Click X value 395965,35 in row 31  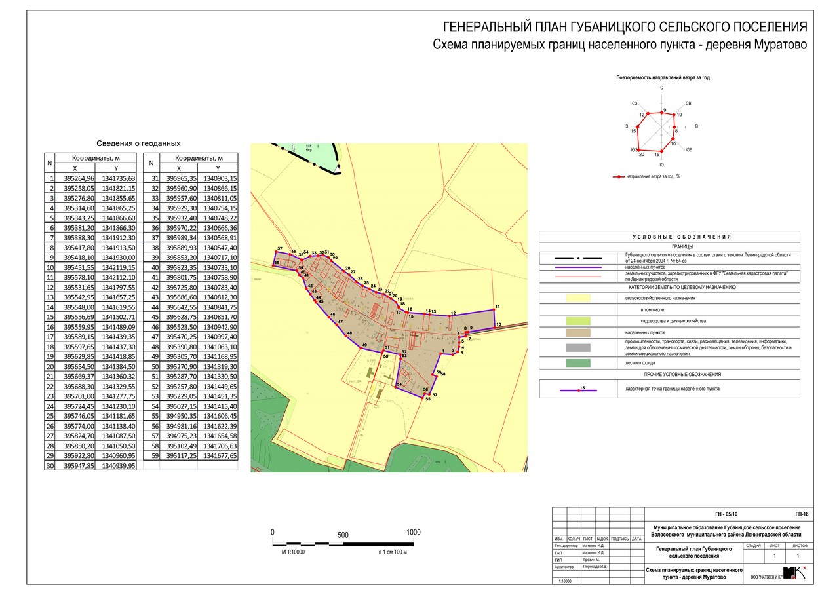point(182,178)
